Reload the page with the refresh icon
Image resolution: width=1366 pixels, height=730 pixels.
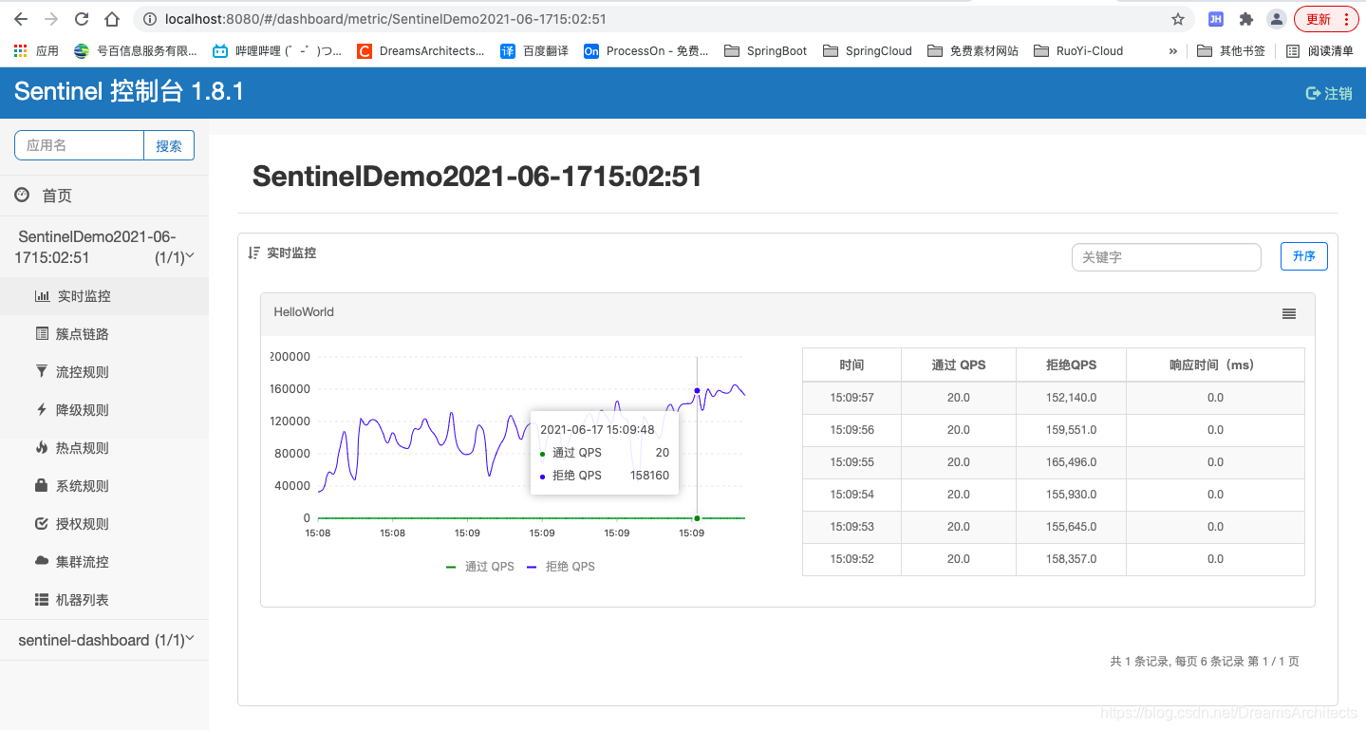click(82, 19)
